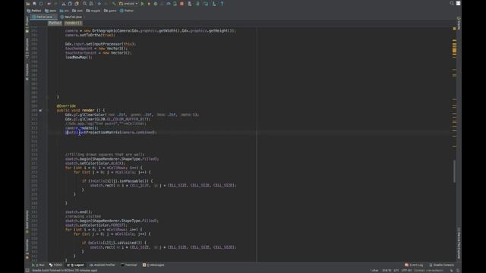The image size is (486, 273).
Task: Click the Help question mark icon
Action: click(x=222, y=4)
